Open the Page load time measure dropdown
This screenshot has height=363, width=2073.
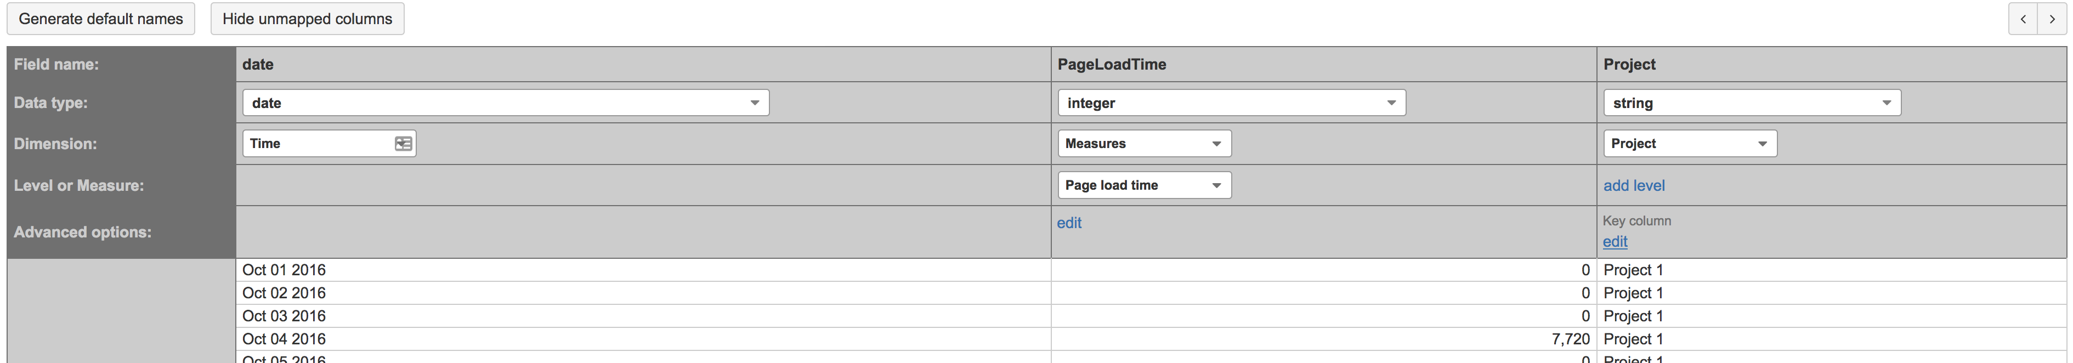1143,185
